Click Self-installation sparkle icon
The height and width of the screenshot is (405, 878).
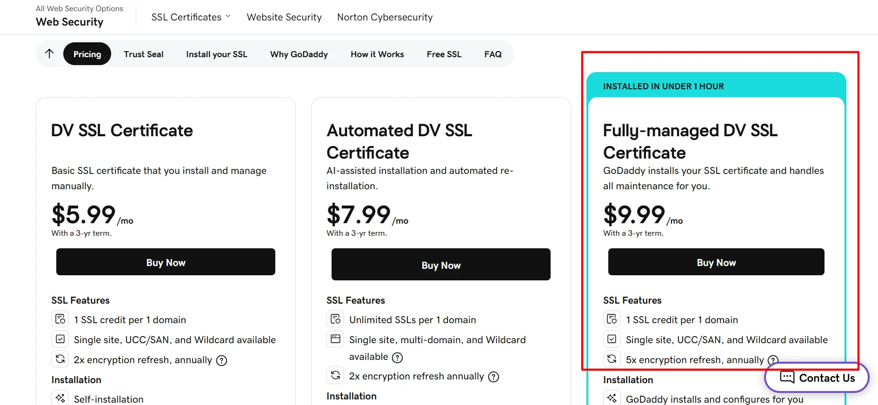tap(60, 398)
